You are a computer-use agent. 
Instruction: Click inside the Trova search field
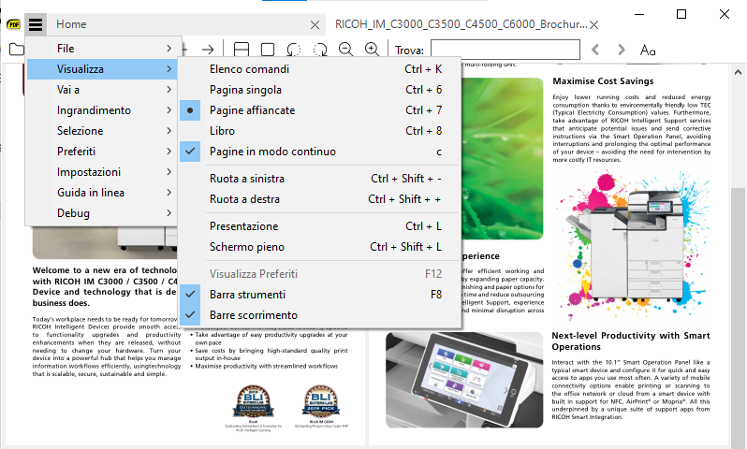(x=505, y=50)
